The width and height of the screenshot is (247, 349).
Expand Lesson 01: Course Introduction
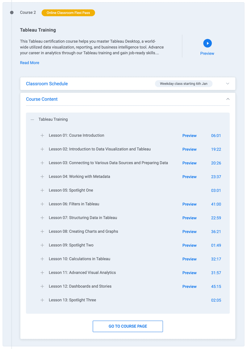point(42,135)
